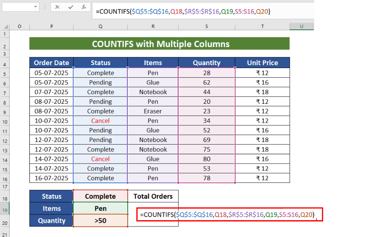Click the Select All corner triangle
The width and height of the screenshot is (379, 237).
(6, 26)
